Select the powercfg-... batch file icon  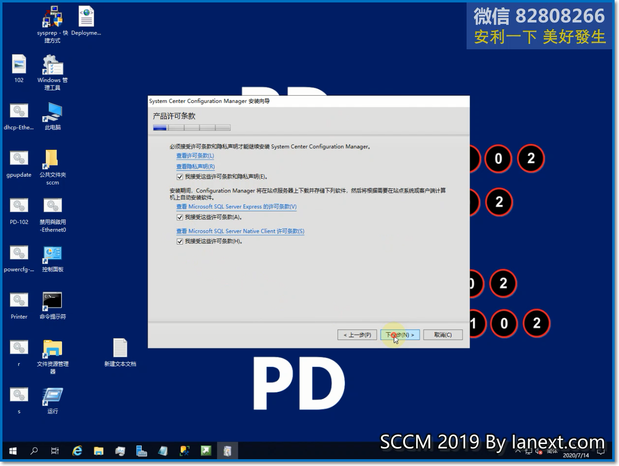pyautogui.click(x=19, y=258)
